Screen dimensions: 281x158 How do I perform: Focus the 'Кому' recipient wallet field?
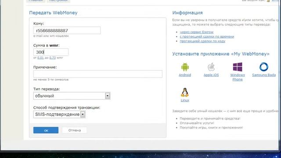tap(67, 31)
